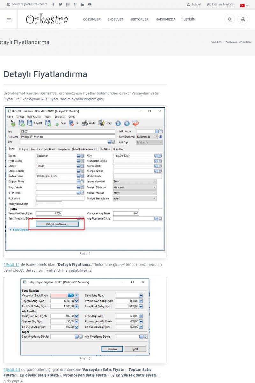
Task: Open the Sohbet chat link
Action: point(194,4)
